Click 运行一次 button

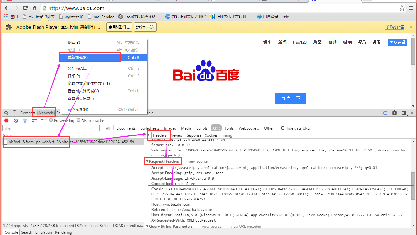145,27
